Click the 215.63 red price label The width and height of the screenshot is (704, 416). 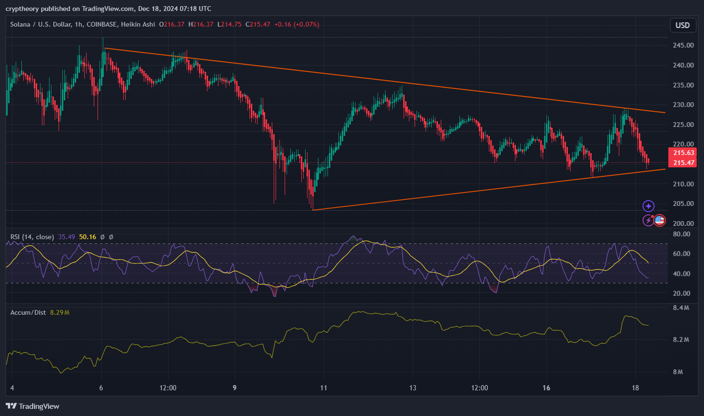(683, 153)
